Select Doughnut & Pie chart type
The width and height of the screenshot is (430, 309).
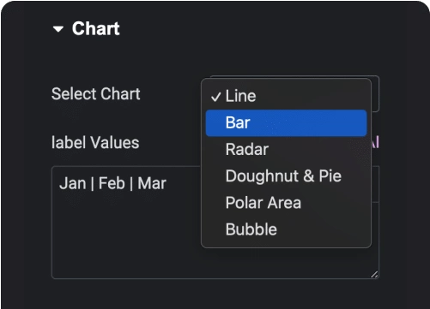286,175
